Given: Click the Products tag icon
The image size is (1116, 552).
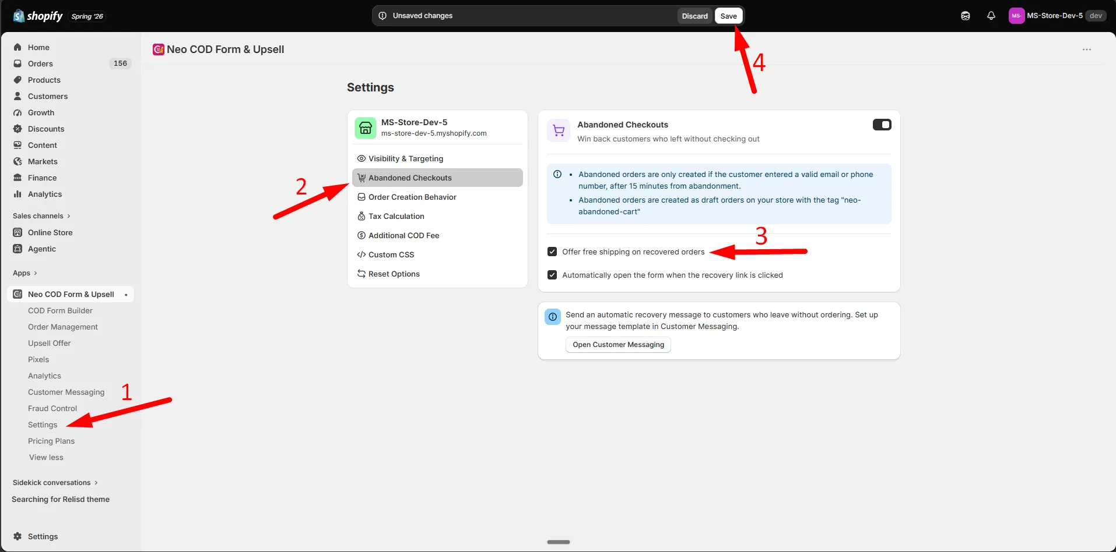Looking at the screenshot, I should pyautogui.click(x=17, y=80).
